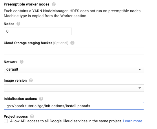Click the Initialisation actions gs:// path field
157x129 pixels.
(74, 106)
